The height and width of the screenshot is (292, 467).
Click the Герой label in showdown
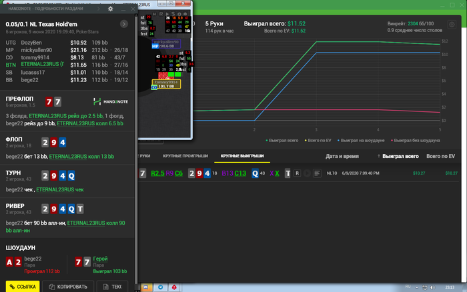[100, 259]
